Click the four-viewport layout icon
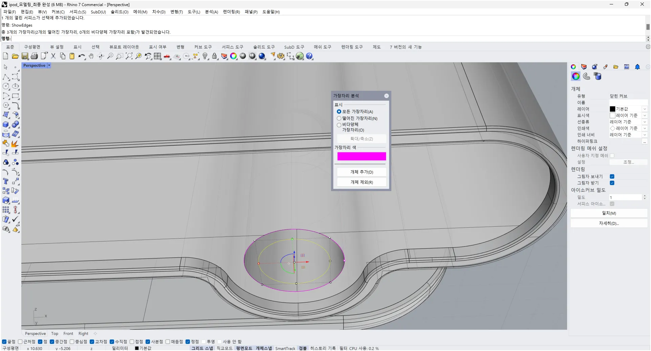651x351 pixels. (157, 56)
